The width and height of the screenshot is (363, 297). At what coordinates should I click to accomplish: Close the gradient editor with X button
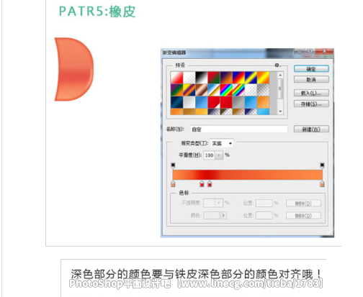tap(325, 51)
